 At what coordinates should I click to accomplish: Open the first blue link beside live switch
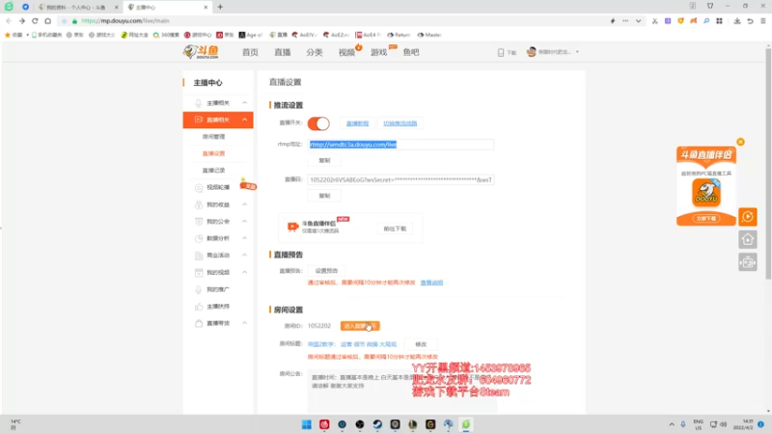(x=357, y=123)
